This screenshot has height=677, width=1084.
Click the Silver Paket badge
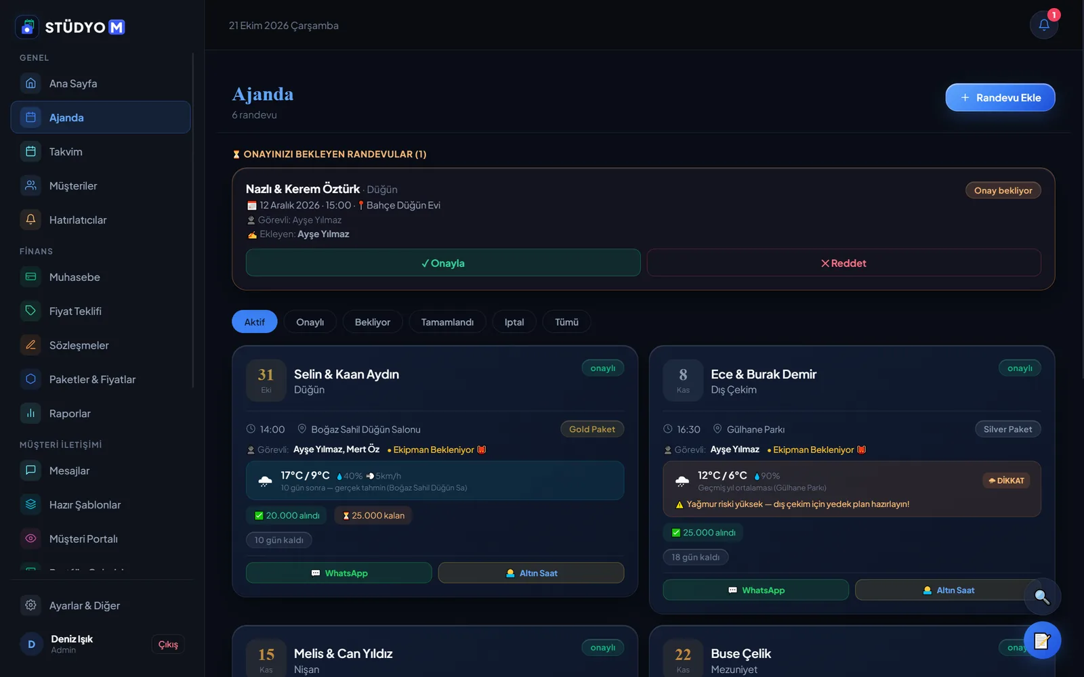(1007, 429)
